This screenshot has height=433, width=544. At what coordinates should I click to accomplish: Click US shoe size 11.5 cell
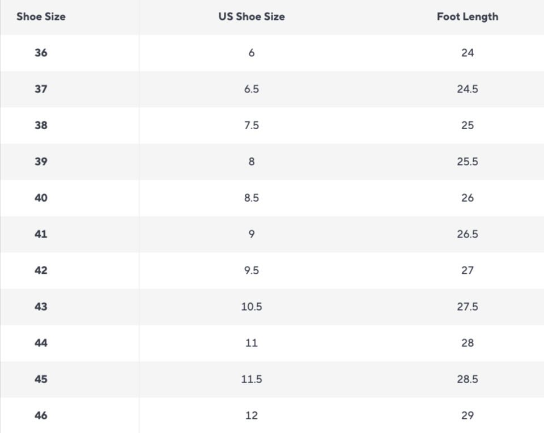(x=252, y=379)
